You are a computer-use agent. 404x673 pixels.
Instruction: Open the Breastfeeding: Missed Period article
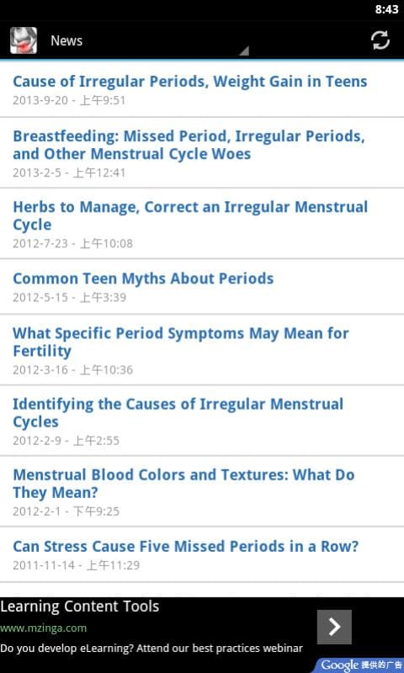(x=202, y=152)
